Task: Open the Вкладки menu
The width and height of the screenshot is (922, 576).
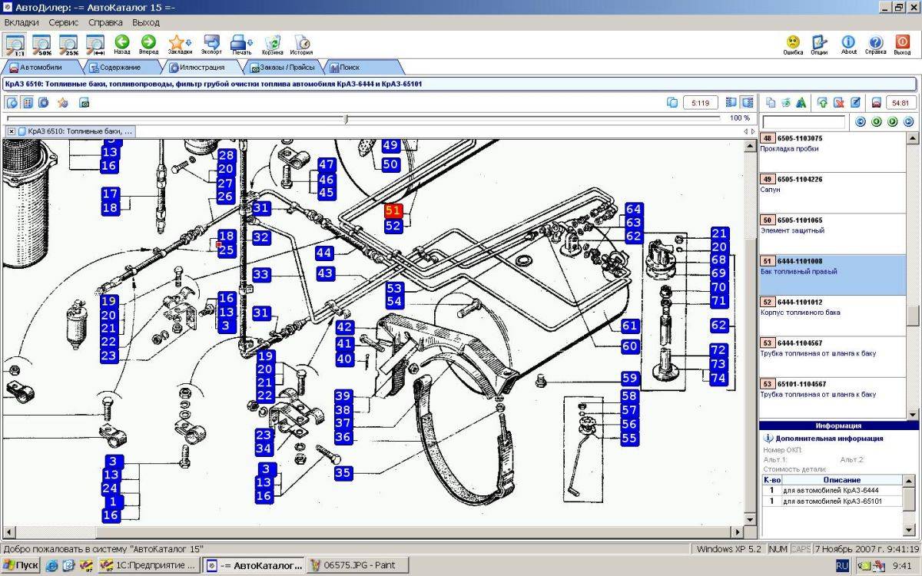Action: [x=22, y=22]
